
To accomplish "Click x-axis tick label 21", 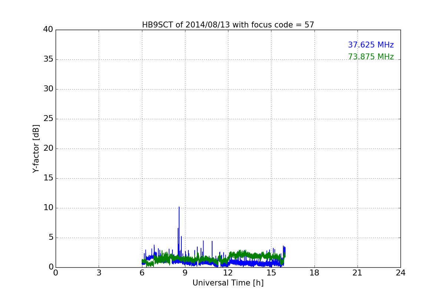I will click(x=357, y=273).
